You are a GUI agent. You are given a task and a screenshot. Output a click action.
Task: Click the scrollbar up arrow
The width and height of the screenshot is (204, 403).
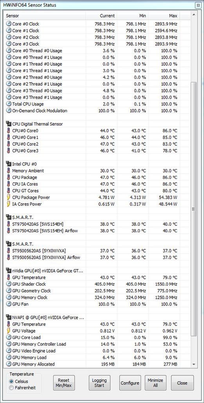(194, 15)
